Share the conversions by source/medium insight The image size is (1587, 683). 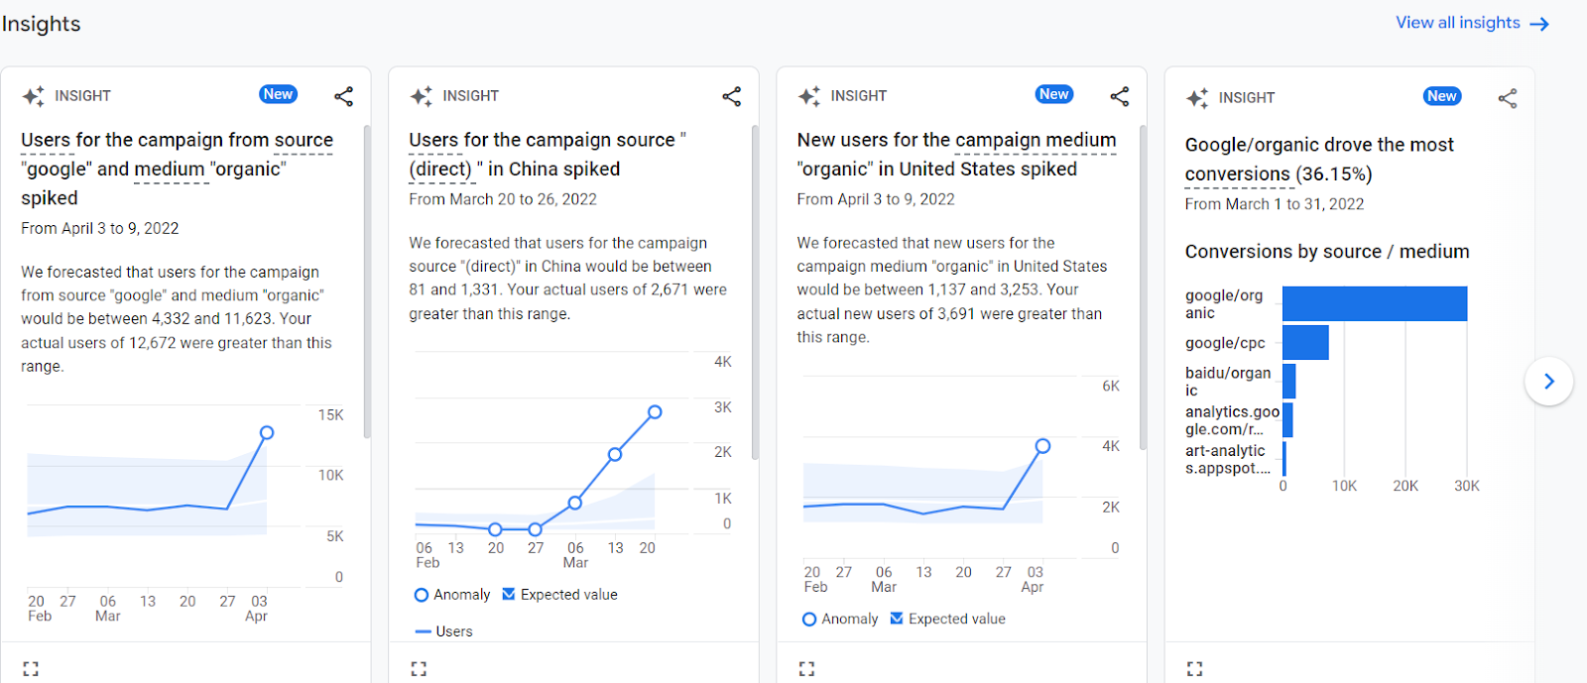[x=1508, y=97]
